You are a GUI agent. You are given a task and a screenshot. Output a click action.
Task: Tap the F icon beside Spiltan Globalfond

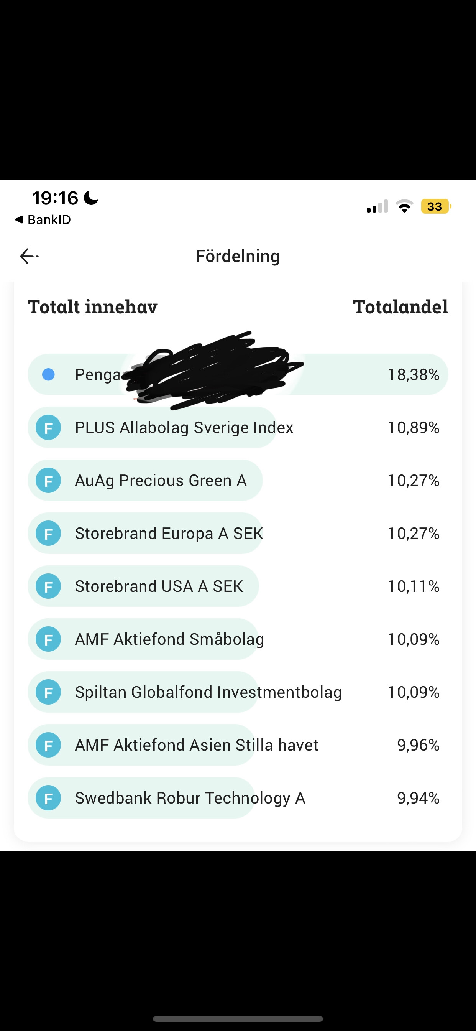click(x=48, y=692)
